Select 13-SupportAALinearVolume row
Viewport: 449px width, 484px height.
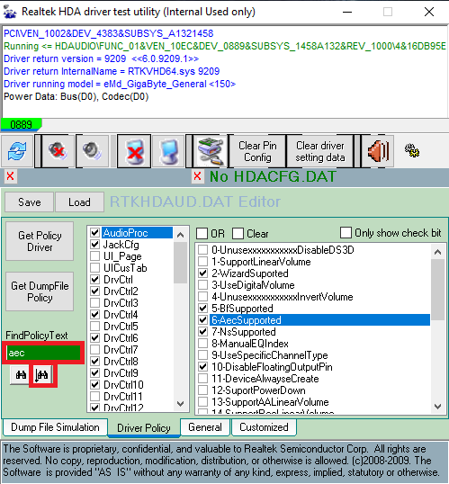(x=270, y=402)
